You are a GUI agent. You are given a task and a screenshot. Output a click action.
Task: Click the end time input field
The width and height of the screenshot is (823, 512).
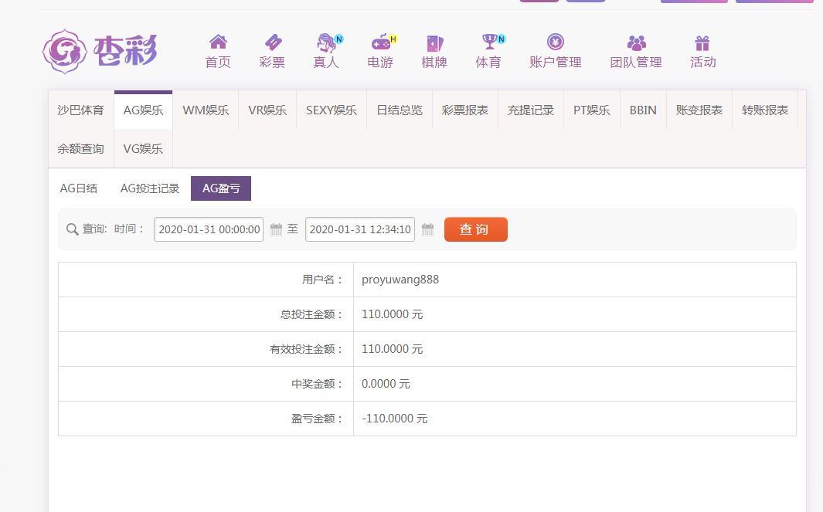point(359,229)
